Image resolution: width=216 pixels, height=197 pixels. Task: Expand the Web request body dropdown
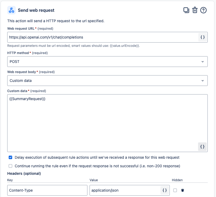pos(107,81)
